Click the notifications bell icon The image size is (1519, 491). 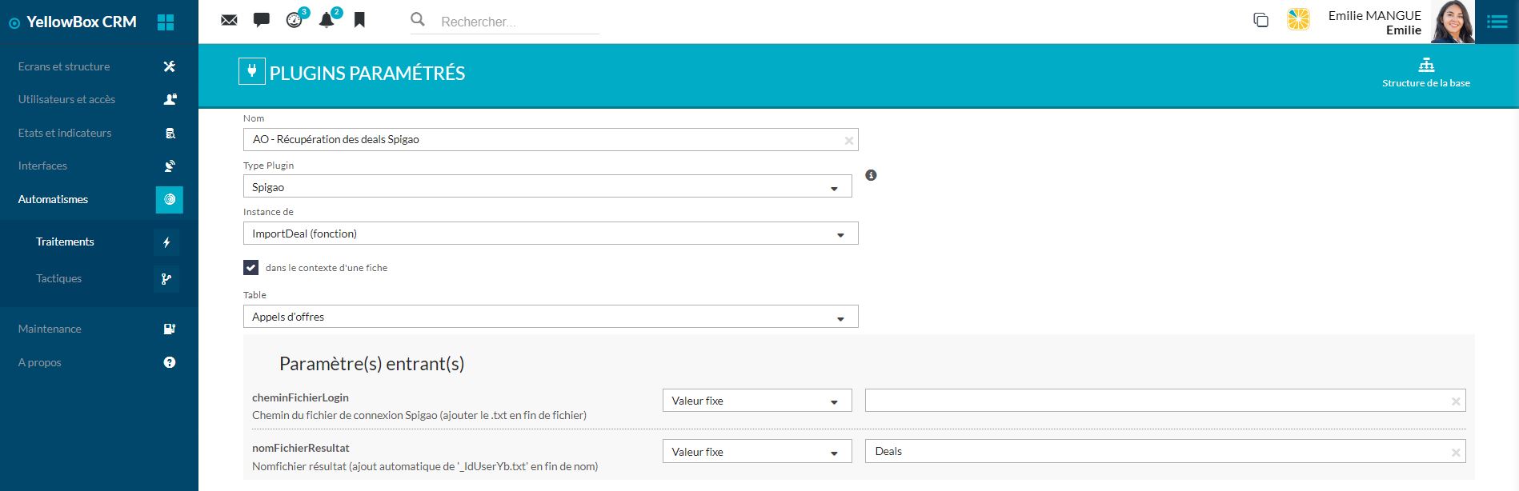coord(327,21)
